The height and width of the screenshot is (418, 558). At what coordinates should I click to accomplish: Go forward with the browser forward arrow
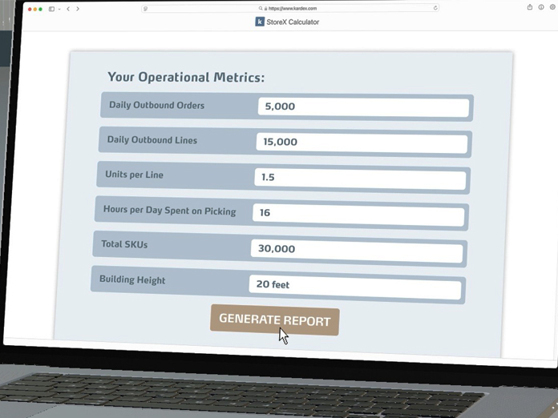coord(78,9)
